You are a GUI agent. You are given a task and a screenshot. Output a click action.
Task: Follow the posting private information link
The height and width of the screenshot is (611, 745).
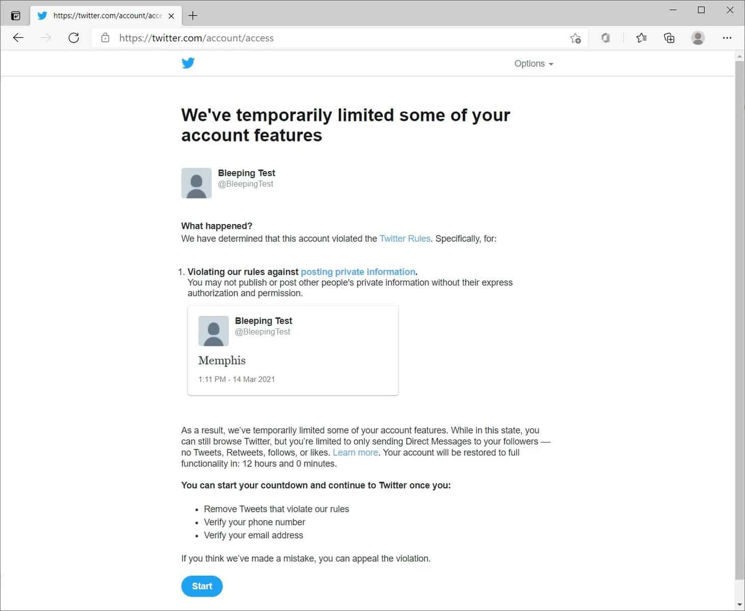pyautogui.click(x=358, y=272)
